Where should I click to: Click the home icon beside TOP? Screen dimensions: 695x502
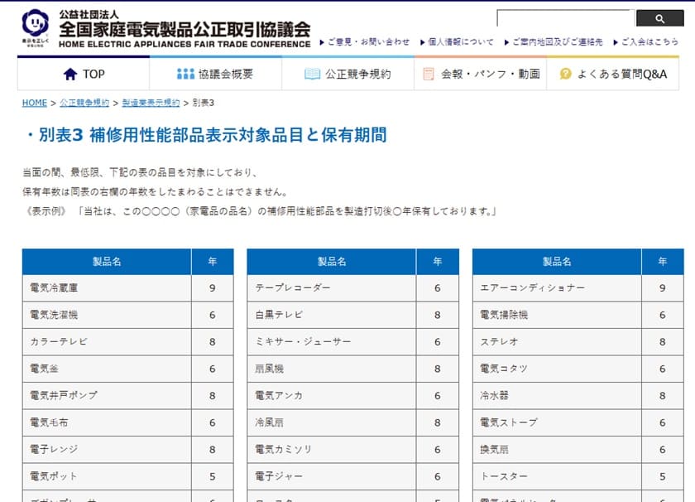pos(70,74)
